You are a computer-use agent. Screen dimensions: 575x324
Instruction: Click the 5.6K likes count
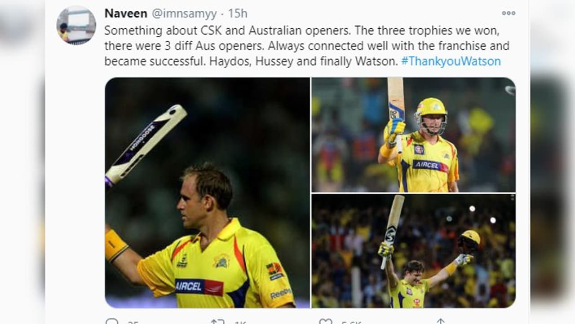[351, 322]
